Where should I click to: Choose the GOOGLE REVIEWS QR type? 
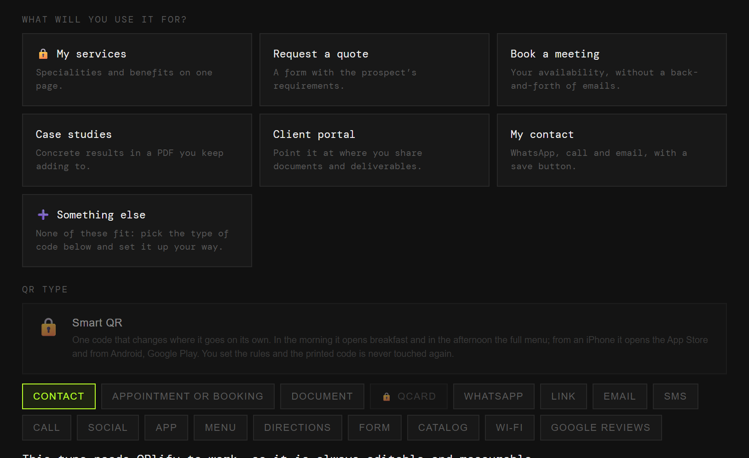click(x=601, y=428)
